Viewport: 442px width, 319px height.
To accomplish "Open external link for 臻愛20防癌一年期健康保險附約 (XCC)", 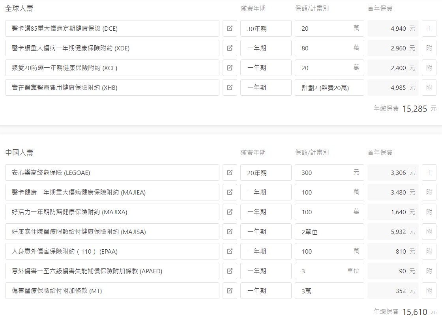I will (230, 68).
